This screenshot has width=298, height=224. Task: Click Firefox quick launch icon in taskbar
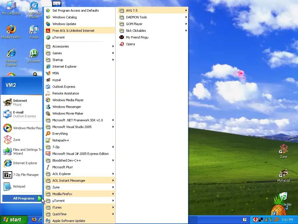tap(34, 219)
